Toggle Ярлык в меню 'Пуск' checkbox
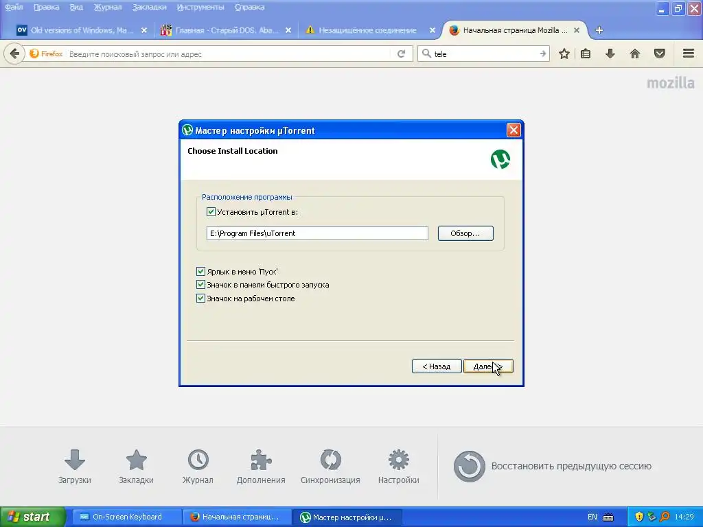The height and width of the screenshot is (527, 703). click(x=200, y=271)
